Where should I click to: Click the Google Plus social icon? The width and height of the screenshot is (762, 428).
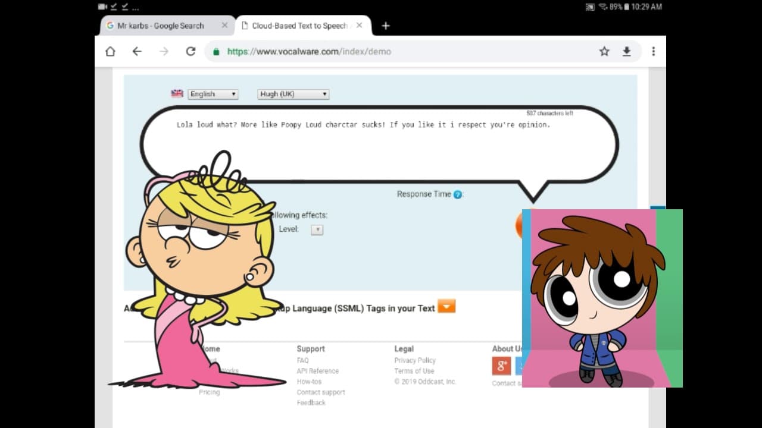click(x=502, y=366)
